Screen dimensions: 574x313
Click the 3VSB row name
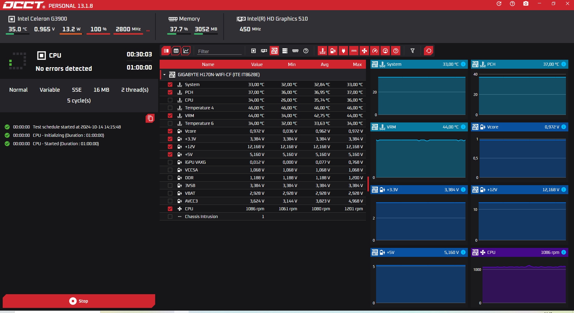190,185
